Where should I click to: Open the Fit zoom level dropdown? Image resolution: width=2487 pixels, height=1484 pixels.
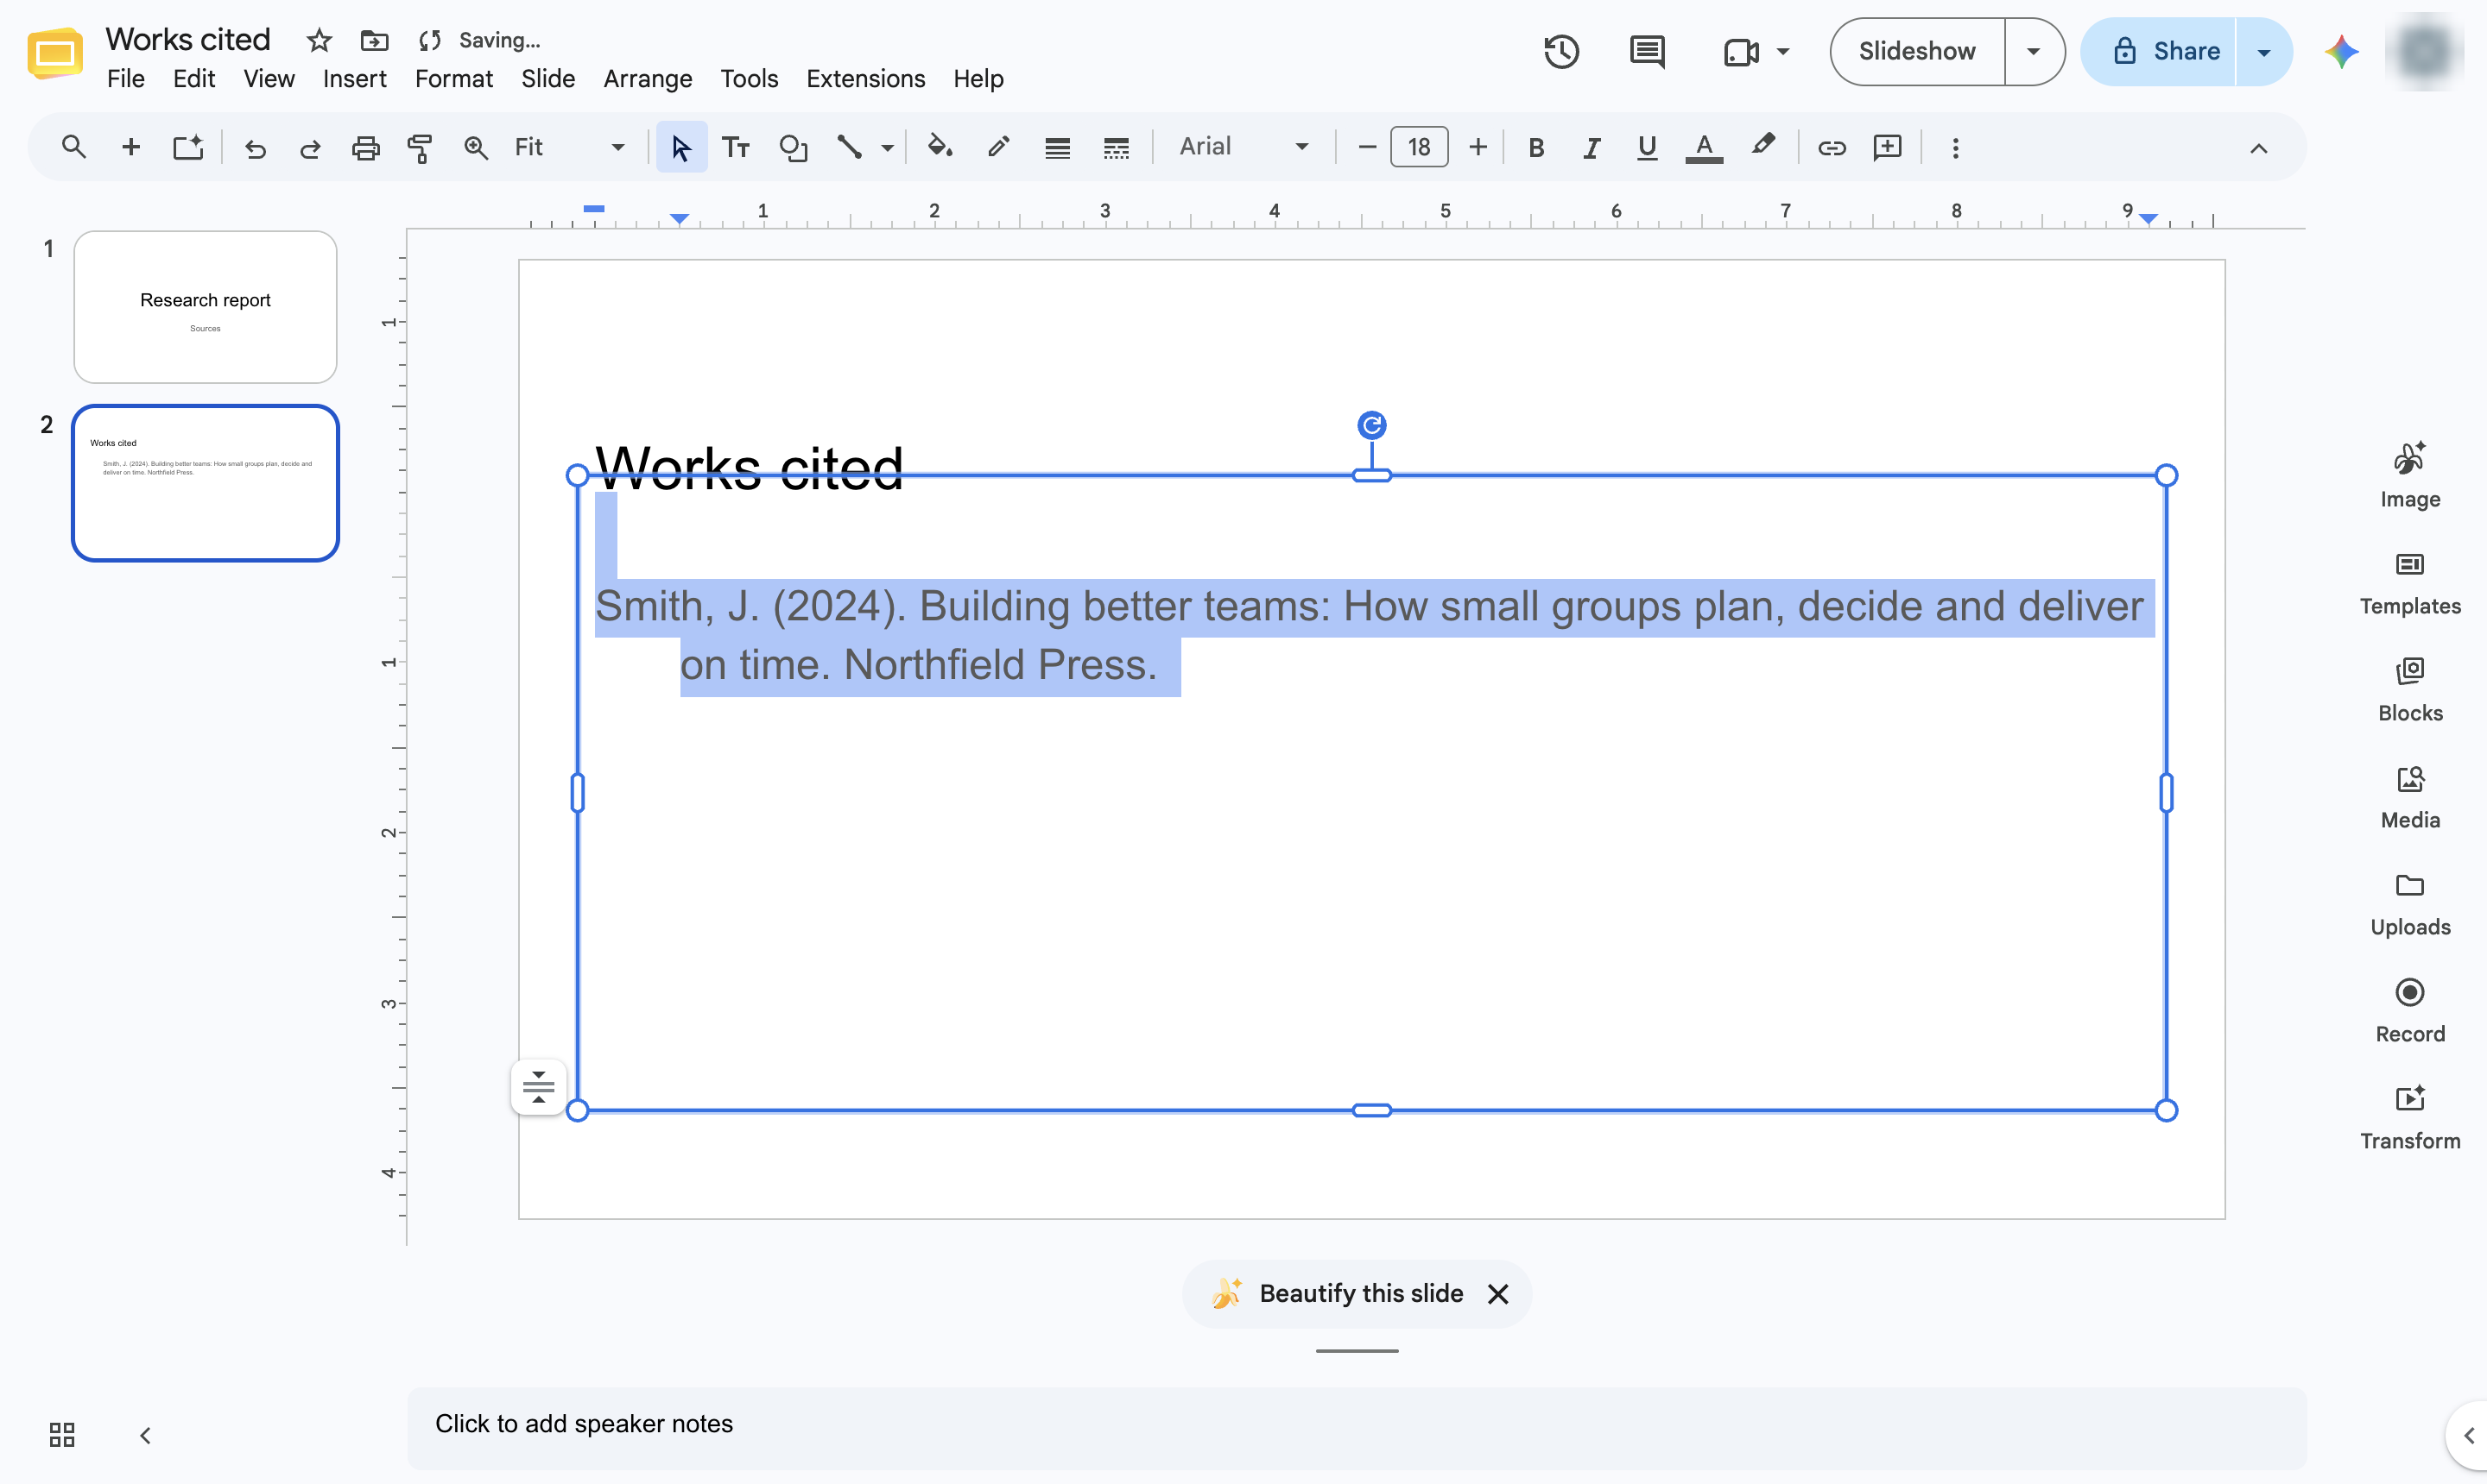pyautogui.click(x=568, y=148)
